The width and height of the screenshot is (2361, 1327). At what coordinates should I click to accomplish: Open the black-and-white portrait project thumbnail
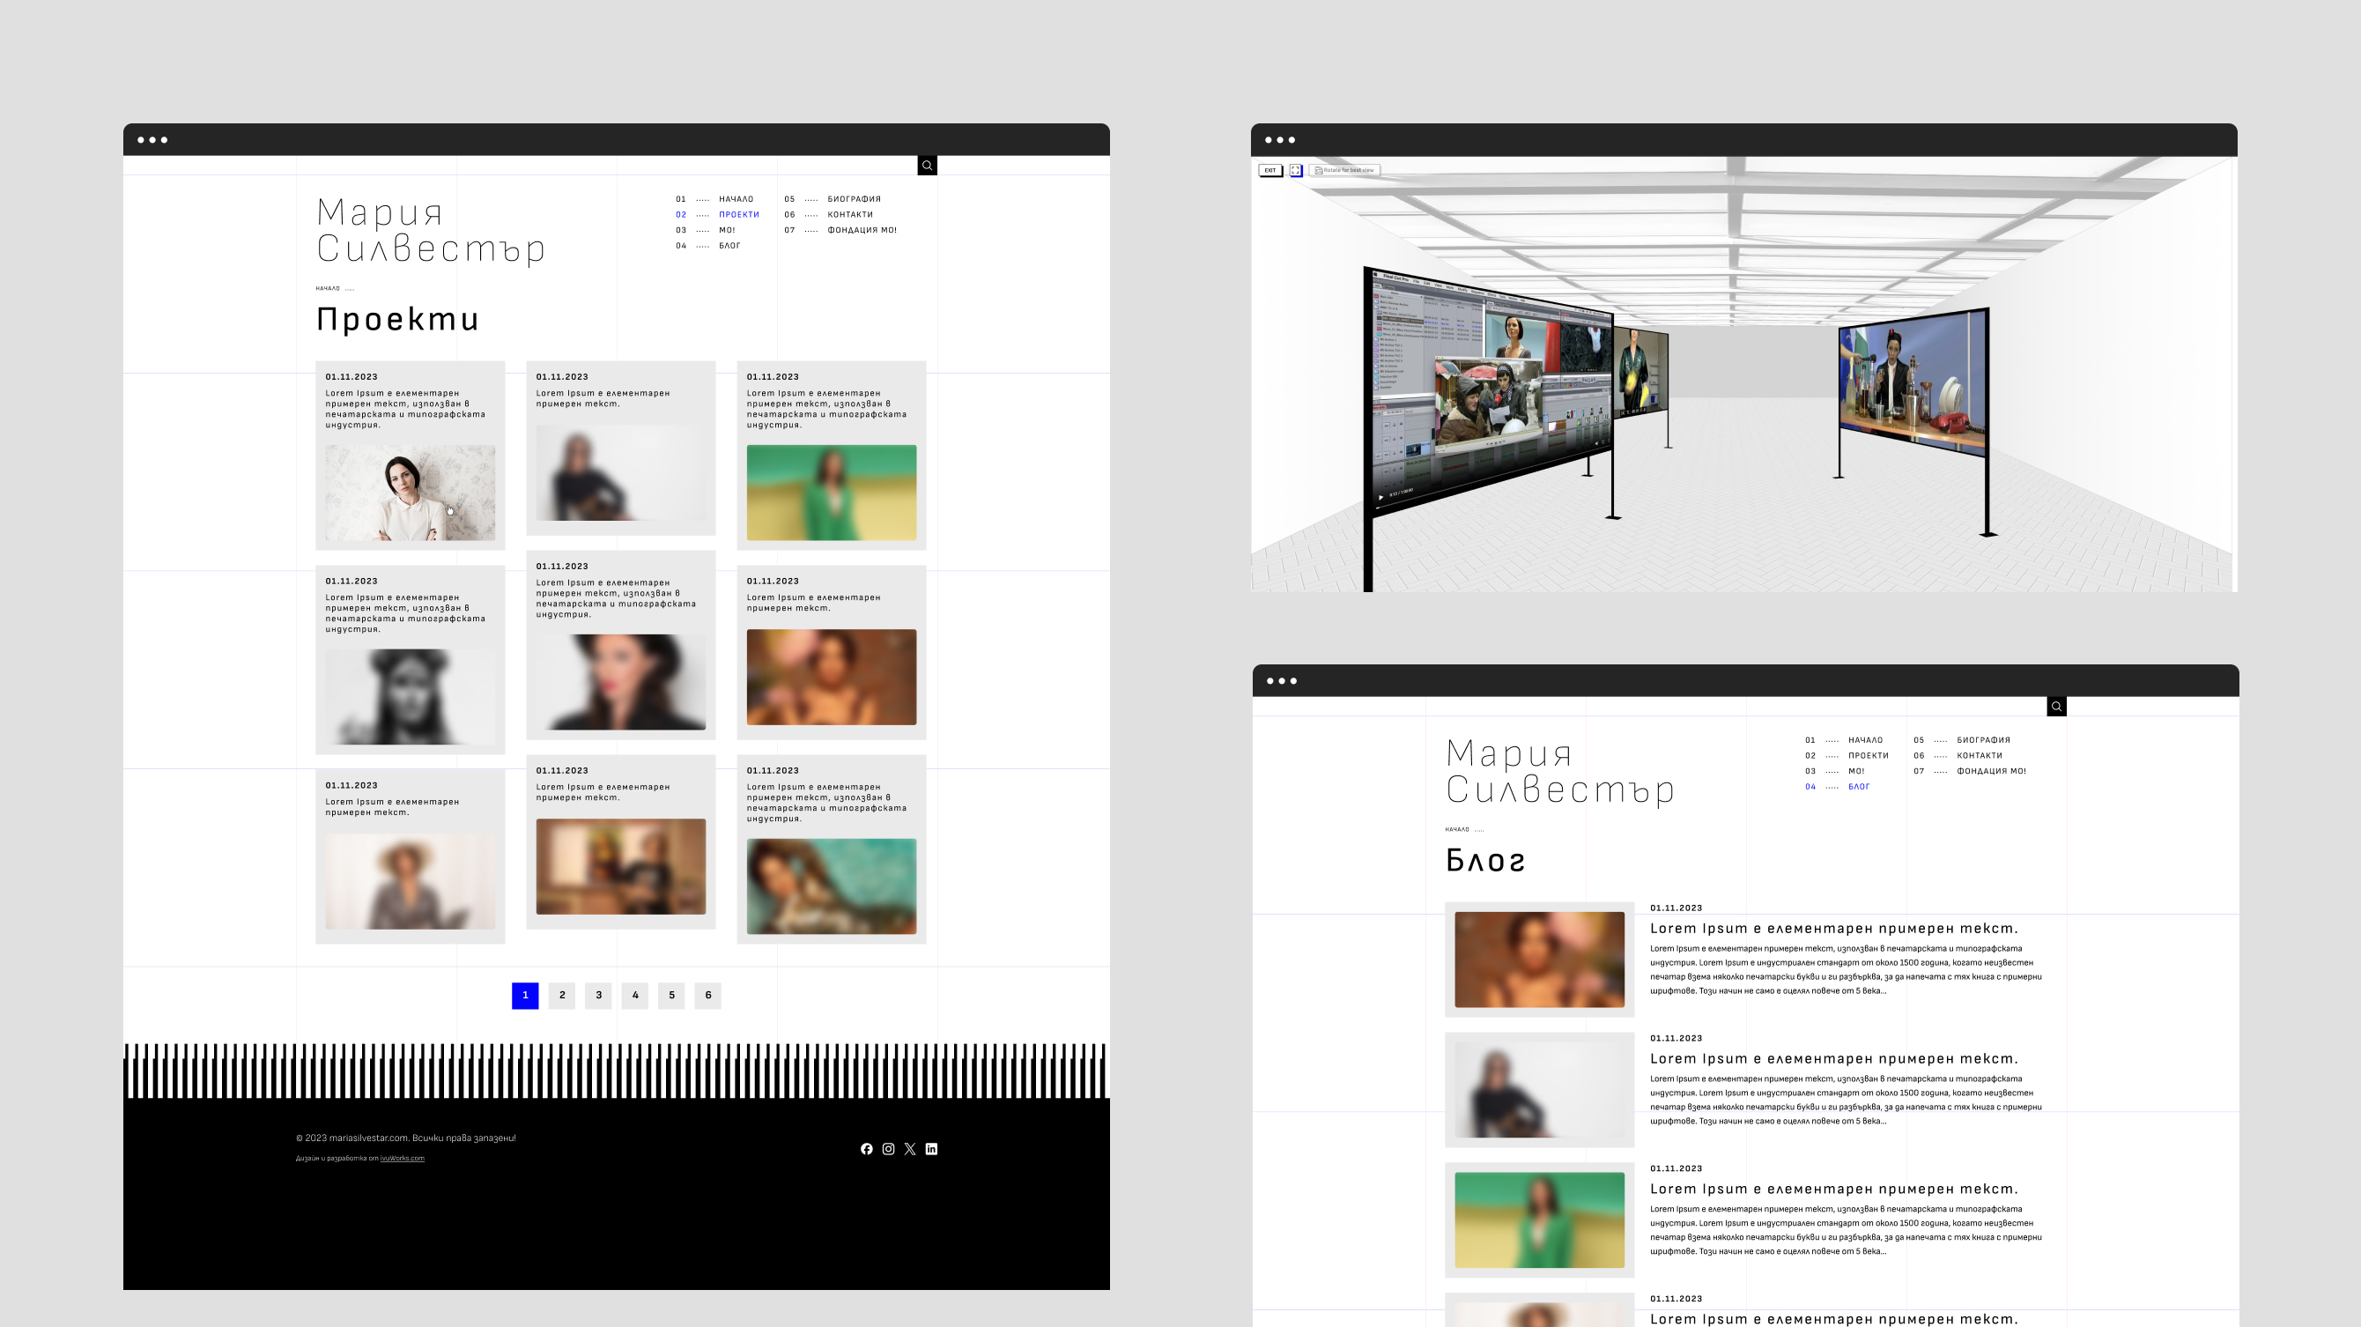[410, 697]
